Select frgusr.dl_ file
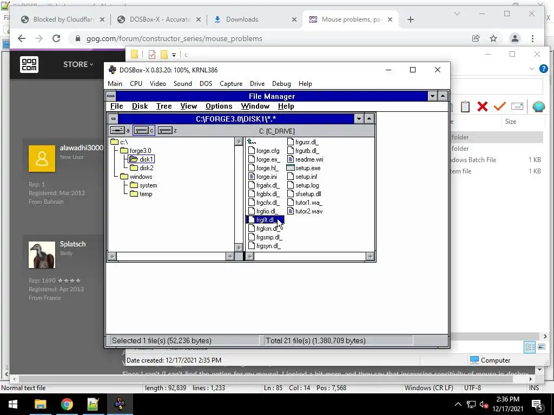 [303, 142]
